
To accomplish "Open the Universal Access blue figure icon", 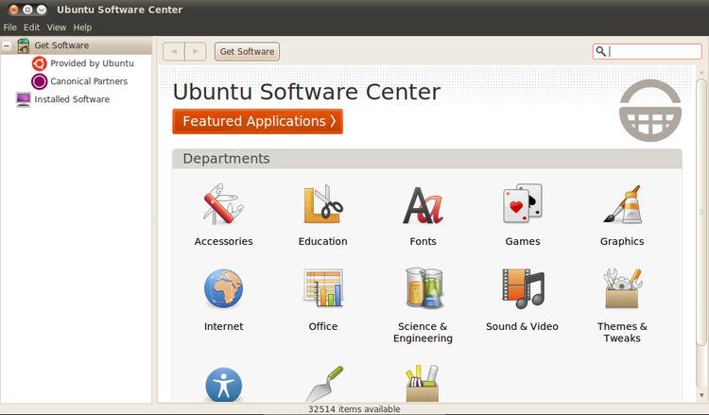I will [x=223, y=385].
